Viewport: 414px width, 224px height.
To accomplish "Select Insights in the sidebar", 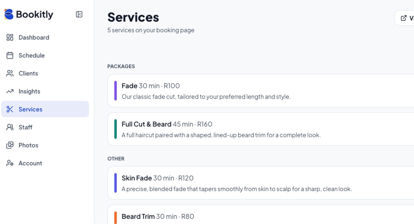I will tap(45, 91).
